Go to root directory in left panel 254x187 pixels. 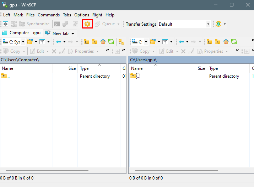coord(94,42)
